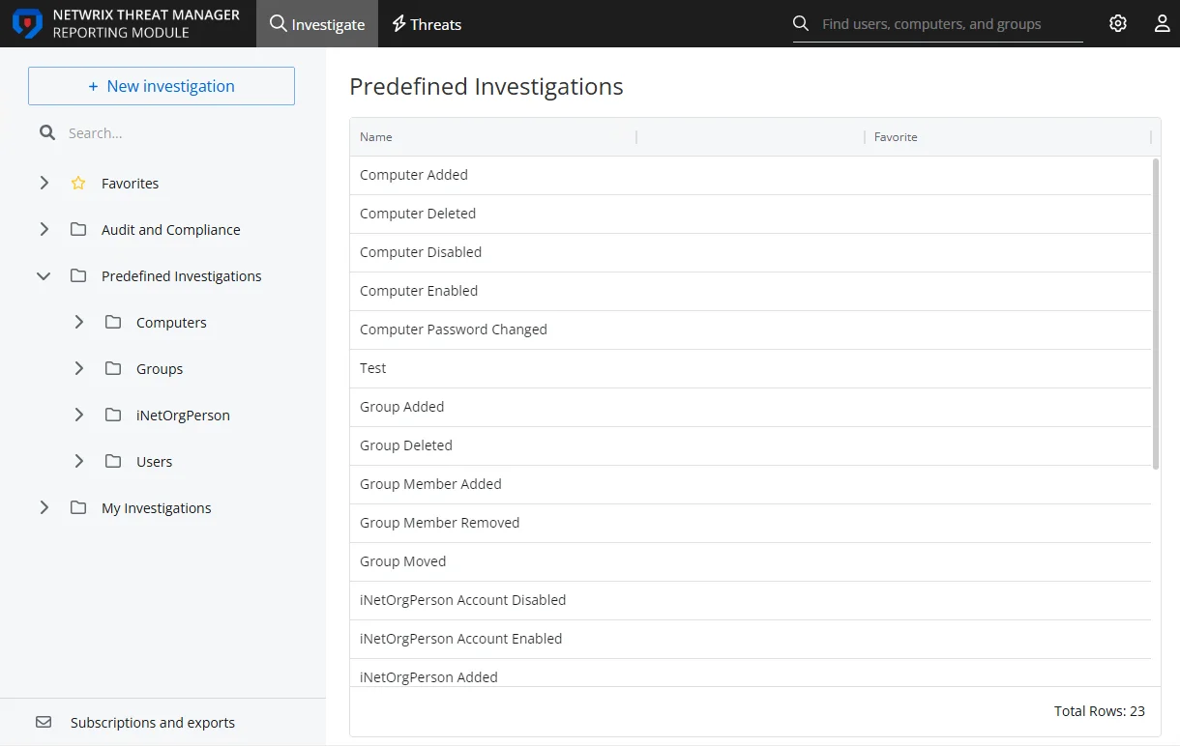This screenshot has width=1180, height=746.
Task: Click the Predefined Investigations folder icon
Action: (x=78, y=275)
